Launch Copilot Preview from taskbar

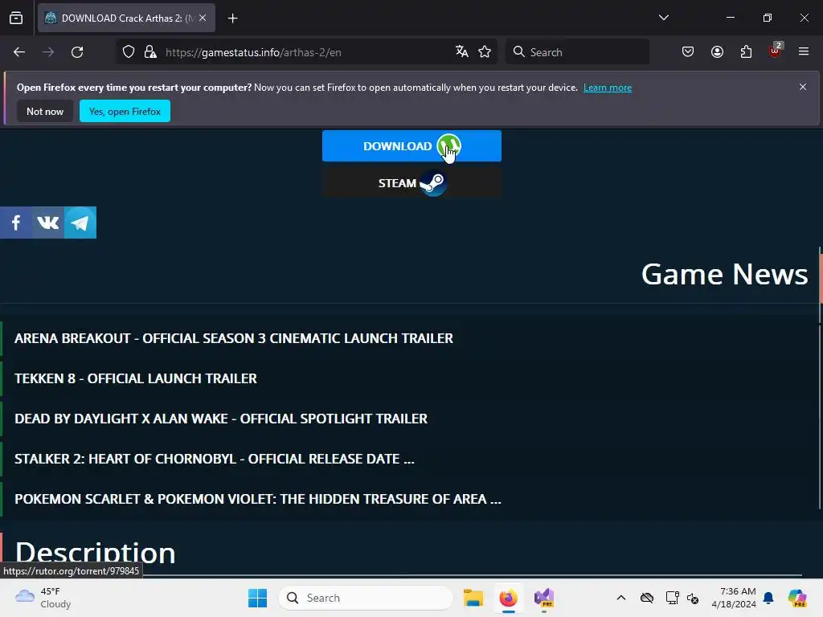[796, 598]
